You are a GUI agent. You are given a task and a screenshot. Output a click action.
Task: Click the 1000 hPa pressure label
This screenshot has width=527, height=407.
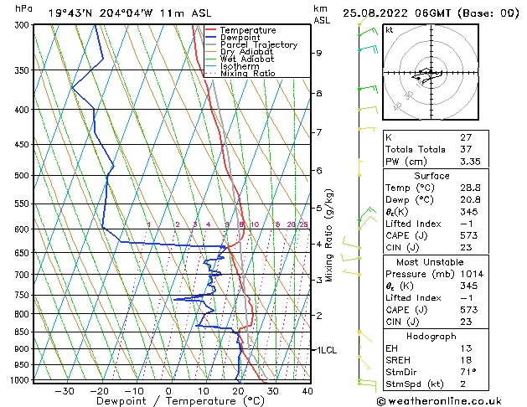(22, 380)
